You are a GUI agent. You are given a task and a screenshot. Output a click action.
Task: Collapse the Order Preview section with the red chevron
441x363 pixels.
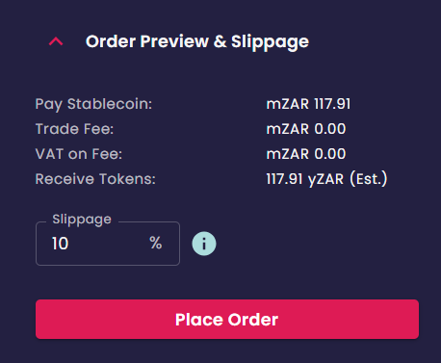tap(56, 41)
